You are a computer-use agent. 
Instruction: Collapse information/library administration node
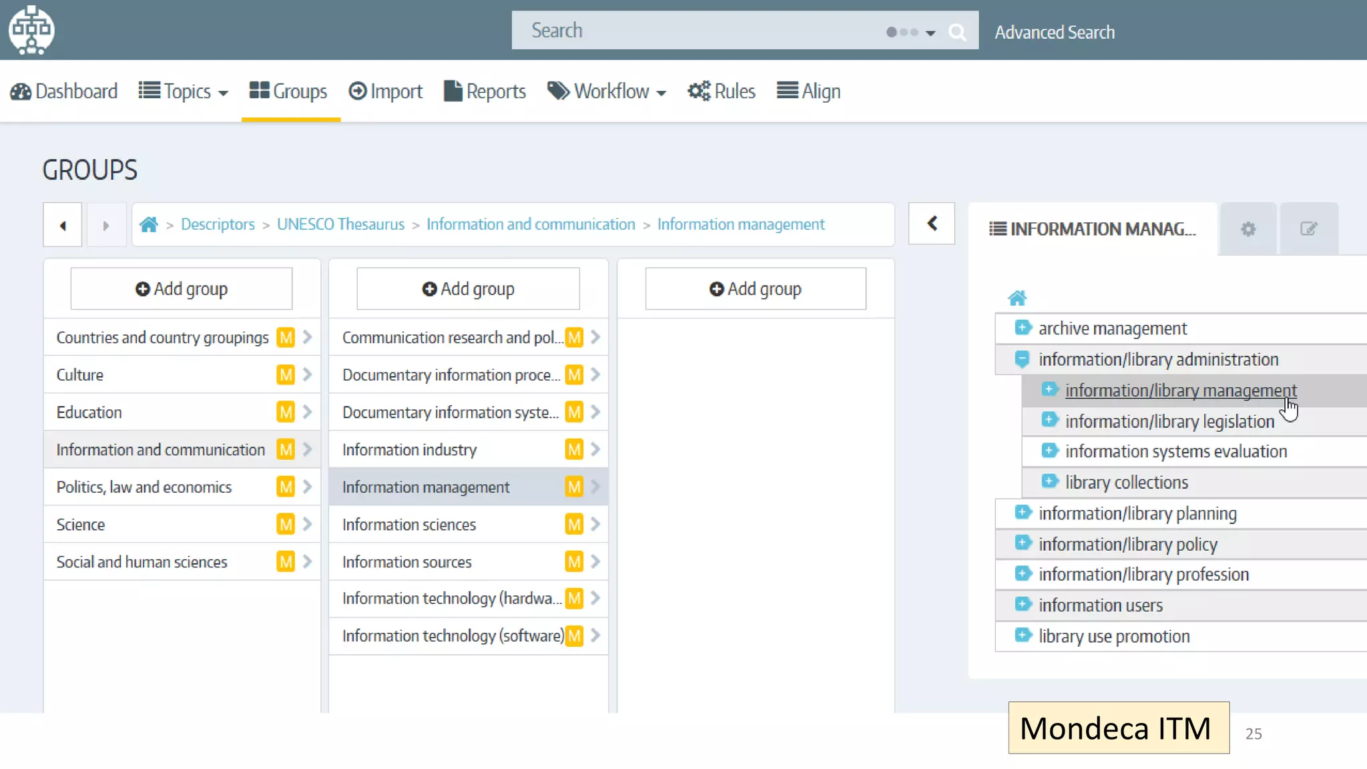pos(1022,358)
